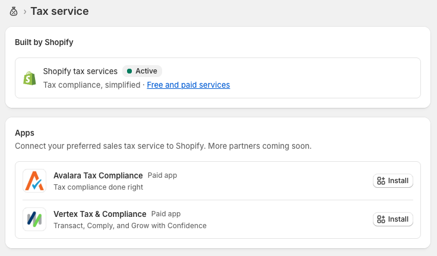Click Vertex's Paid app label
Image resolution: width=437 pixels, height=256 pixels.
coord(166,214)
